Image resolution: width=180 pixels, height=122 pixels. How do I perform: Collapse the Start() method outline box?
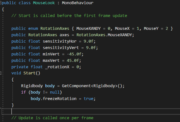pos(1,73)
